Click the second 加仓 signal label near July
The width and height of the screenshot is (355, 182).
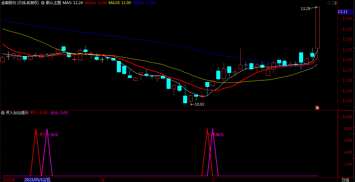[220, 135]
